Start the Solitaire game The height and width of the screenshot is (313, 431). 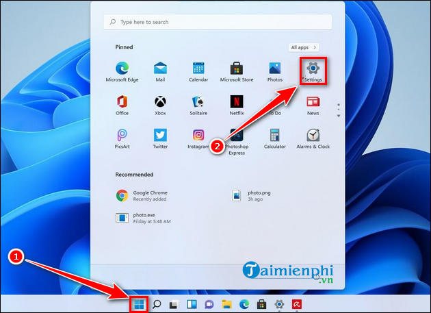click(x=198, y=105)
